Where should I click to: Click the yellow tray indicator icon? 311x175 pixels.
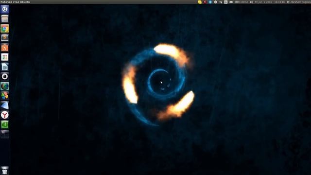[x=200, y=2]
